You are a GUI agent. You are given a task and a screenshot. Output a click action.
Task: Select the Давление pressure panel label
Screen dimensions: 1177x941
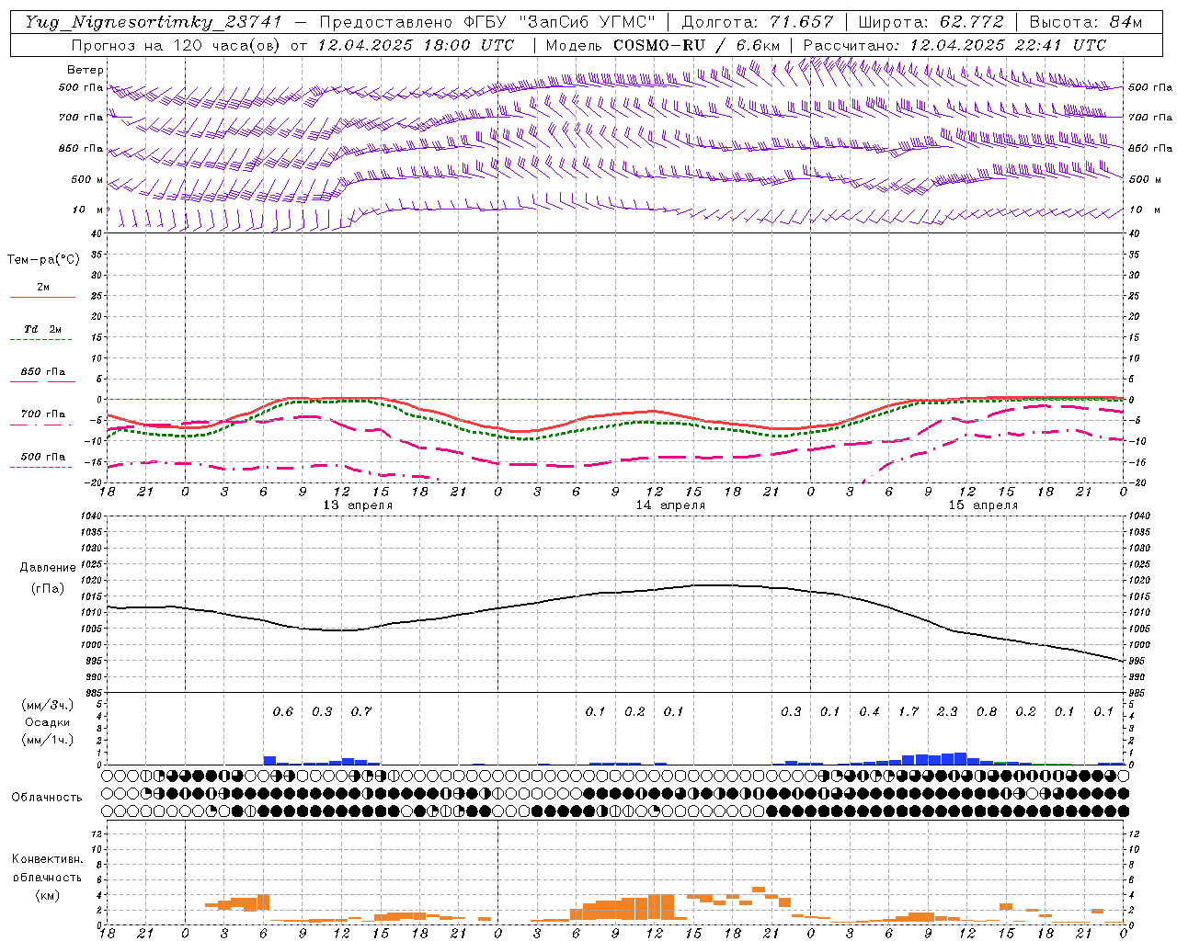48,568
